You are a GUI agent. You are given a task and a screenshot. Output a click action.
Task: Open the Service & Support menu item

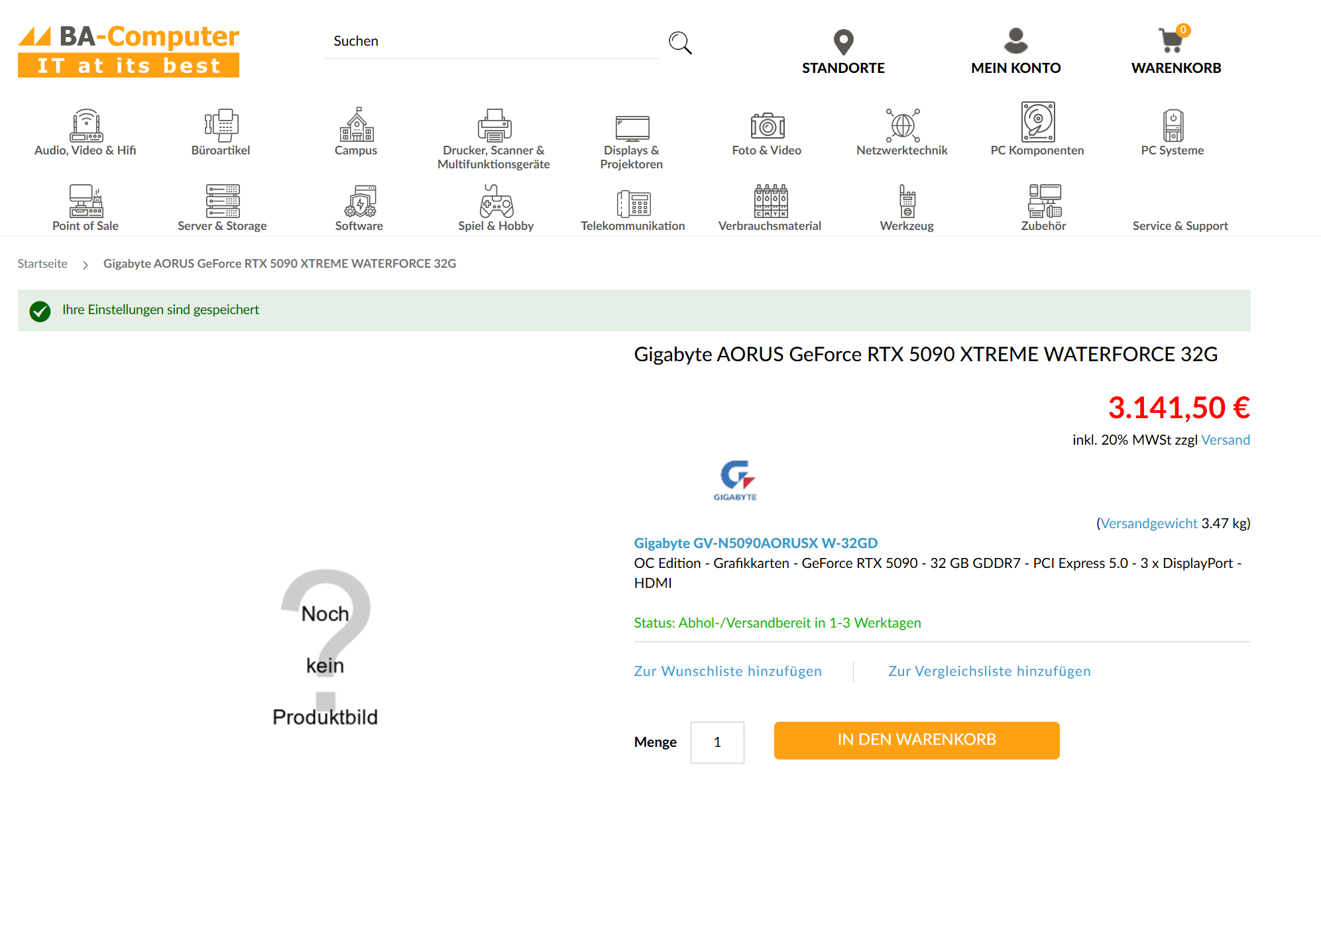click(1180, 226)
